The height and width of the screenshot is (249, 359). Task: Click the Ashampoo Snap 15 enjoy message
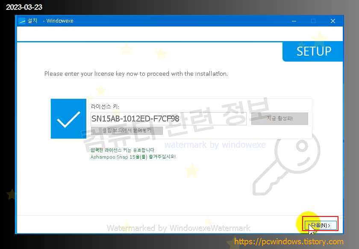pyautogui.click(x=133, y=157)
